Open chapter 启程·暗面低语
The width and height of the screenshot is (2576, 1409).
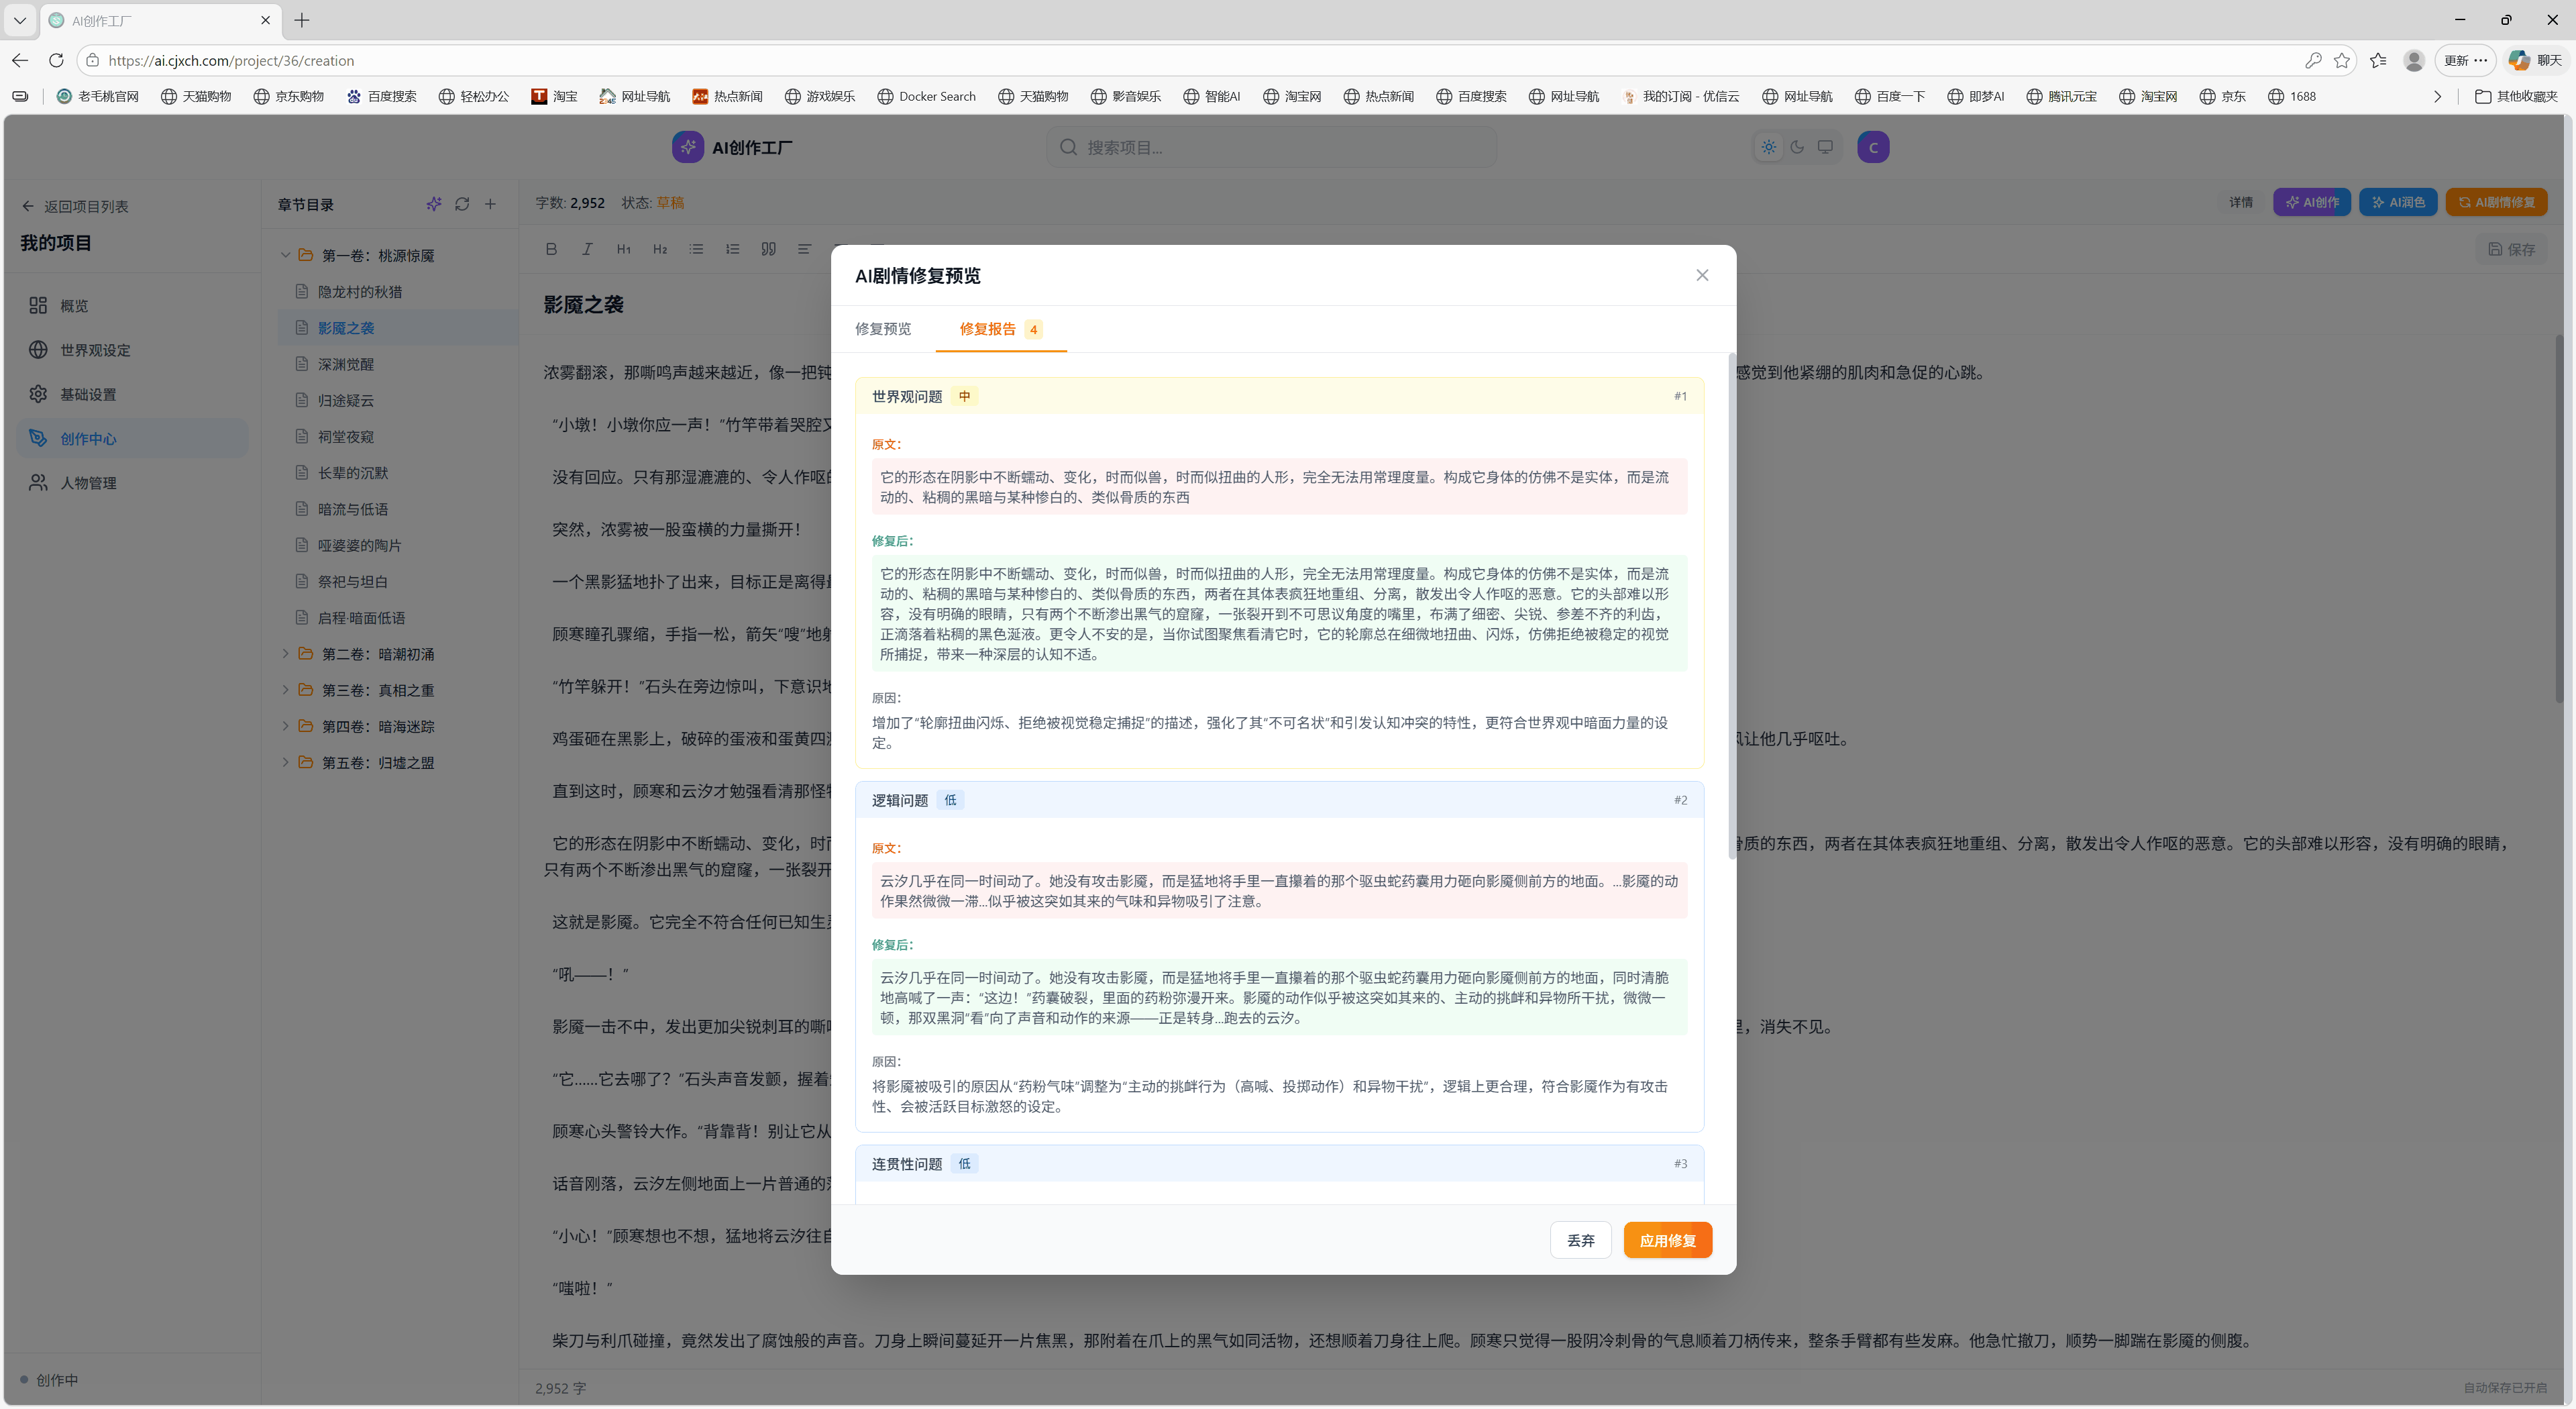pyautogui.click(x=398, y=618)
